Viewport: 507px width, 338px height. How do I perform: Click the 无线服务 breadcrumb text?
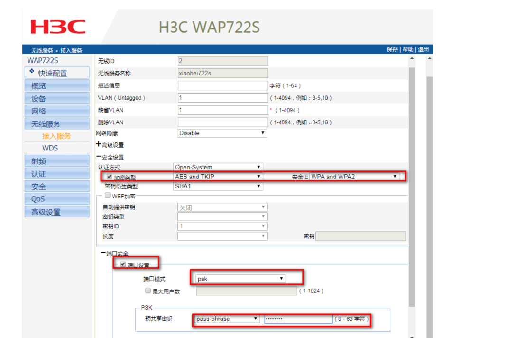tap(42, 50)
